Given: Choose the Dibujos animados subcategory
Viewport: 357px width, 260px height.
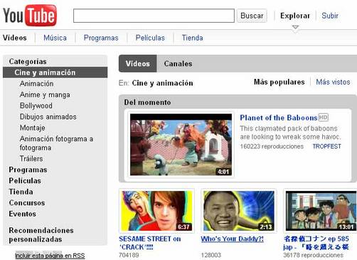Looking at the screenshot, I should pyautogui.click(x=48, y=117).
